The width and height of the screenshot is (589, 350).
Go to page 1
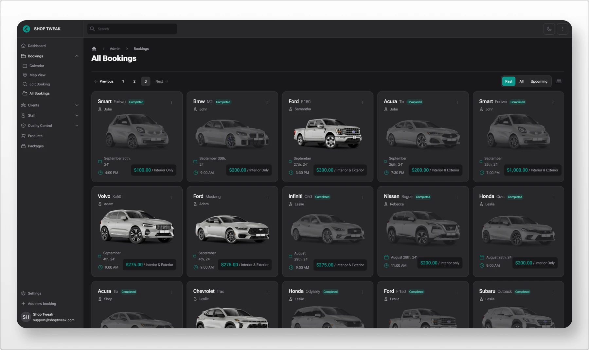pyautogui.click(x=123, y=81)
